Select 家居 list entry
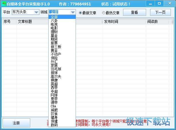176x130 pixels. (x=62, y=65)
